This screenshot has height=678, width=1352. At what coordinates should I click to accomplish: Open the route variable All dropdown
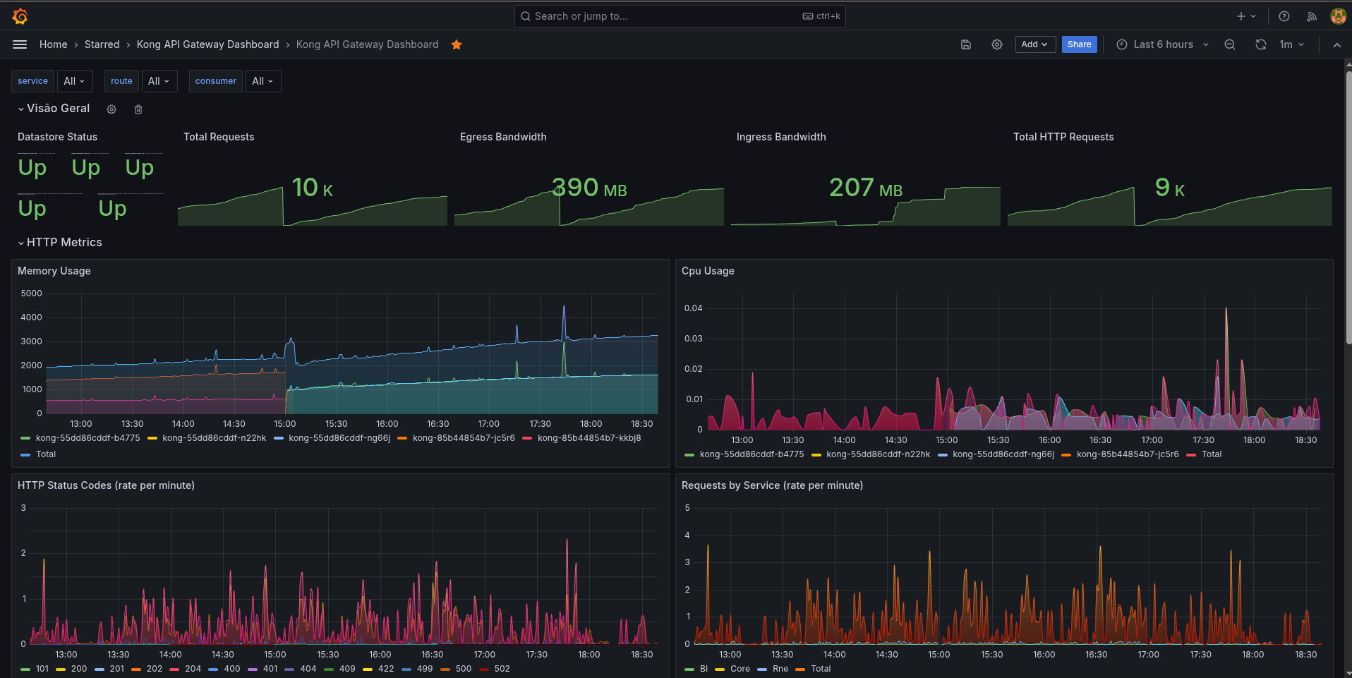[x=159, y=81]
